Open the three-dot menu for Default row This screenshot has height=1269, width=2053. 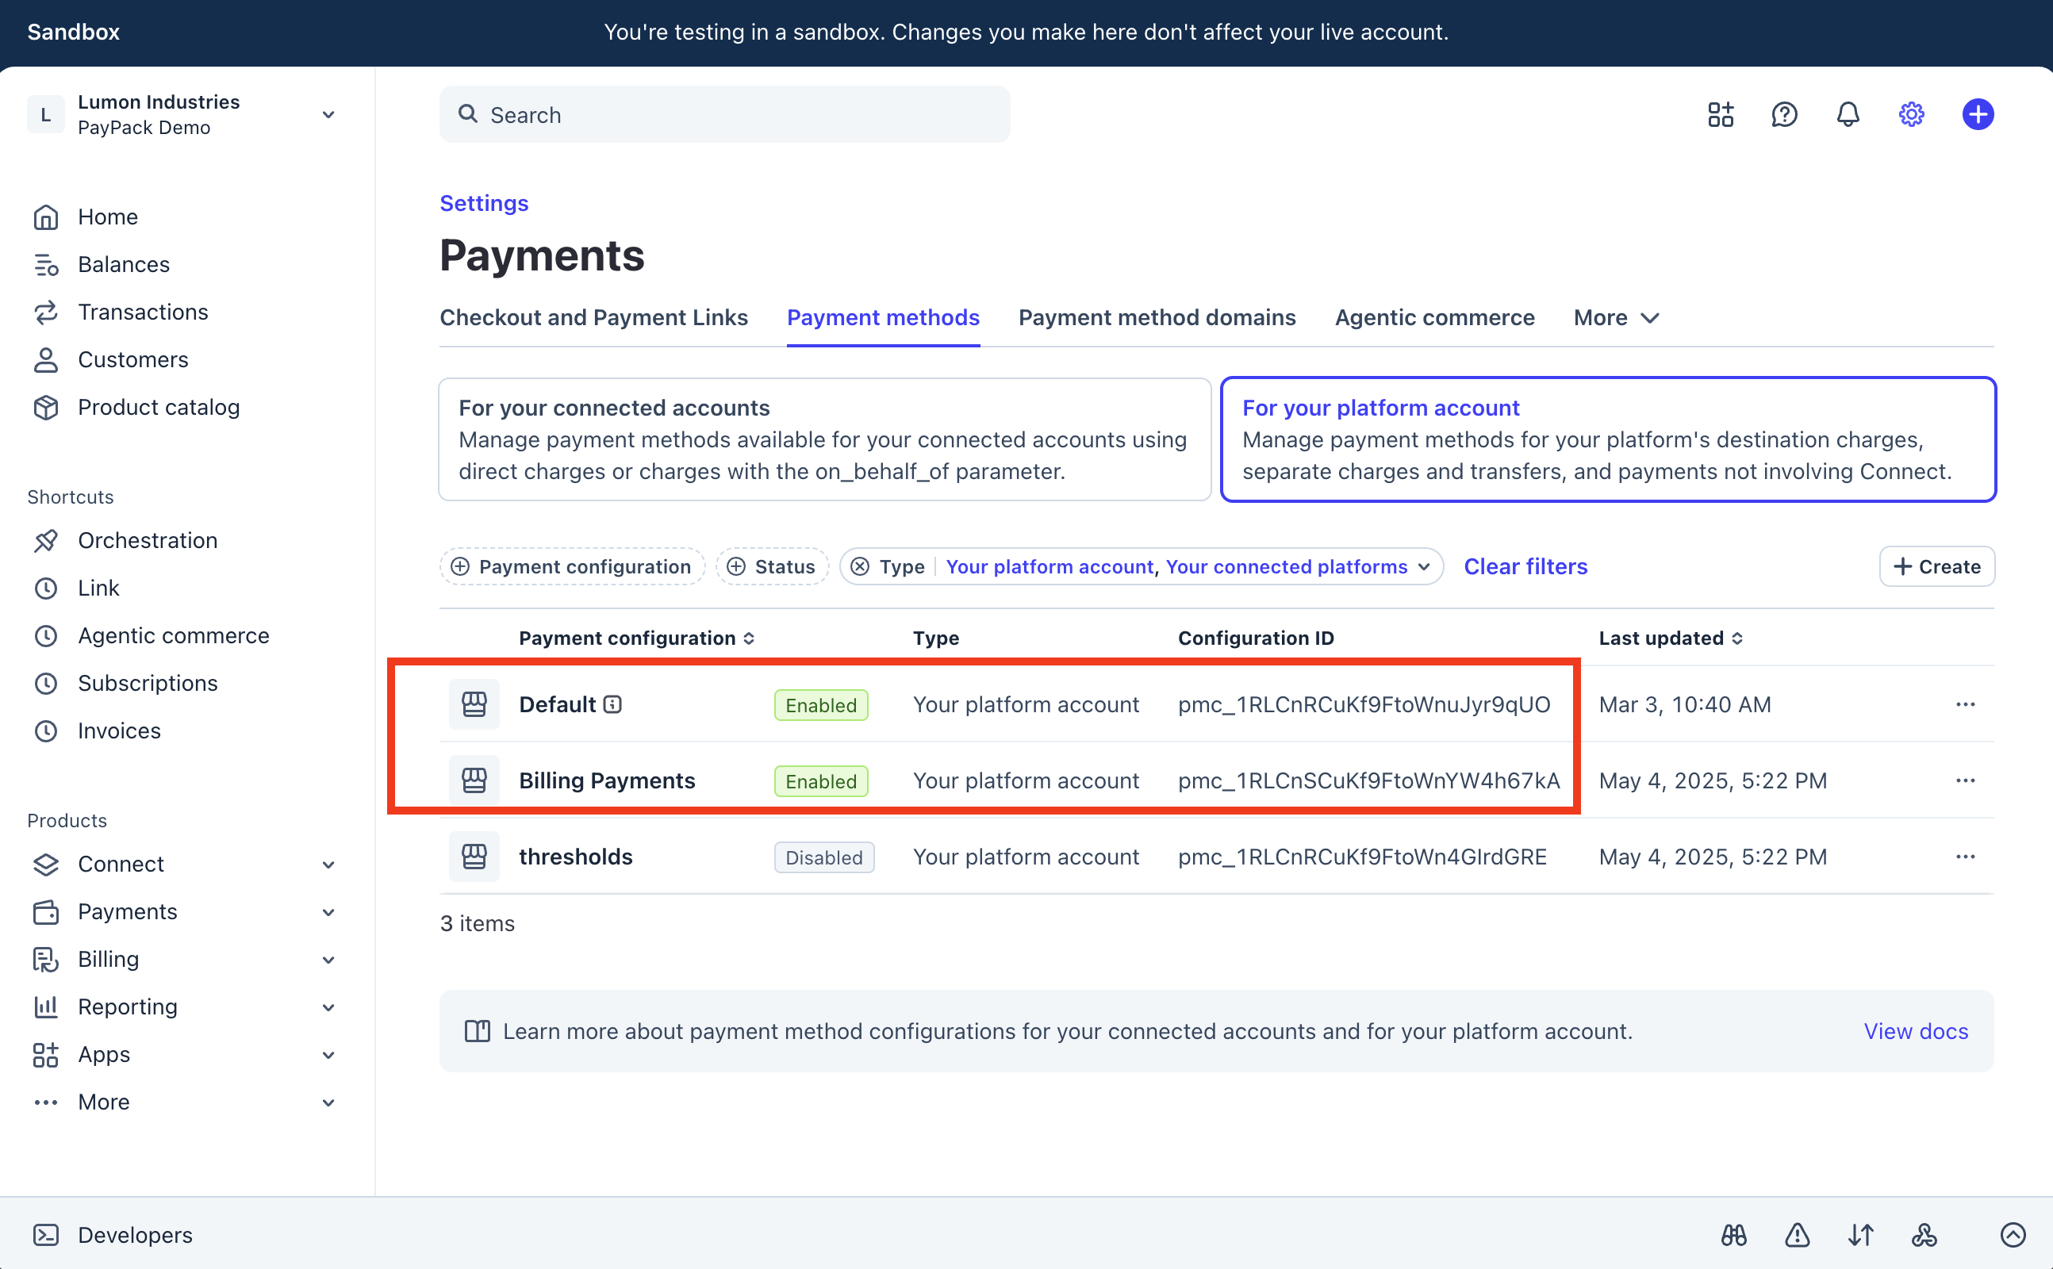point(1965,704)
